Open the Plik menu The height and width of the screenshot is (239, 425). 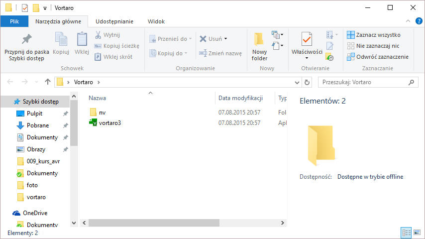[14, 21]
